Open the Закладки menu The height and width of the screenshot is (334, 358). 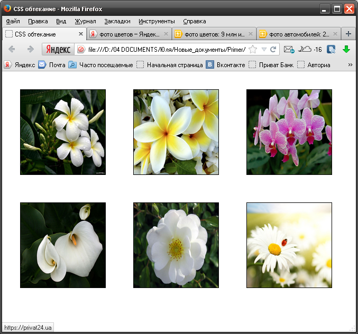[x=117, y=21]
